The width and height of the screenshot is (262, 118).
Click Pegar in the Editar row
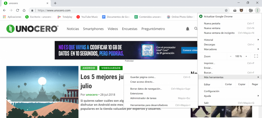(255, 84)
